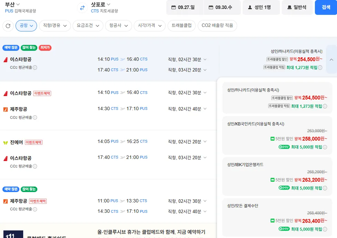This screenshot has width=337, height=238.
Task: Expand 이스타항공 14:10 PUS details in second result
Action: pos(205,93)
